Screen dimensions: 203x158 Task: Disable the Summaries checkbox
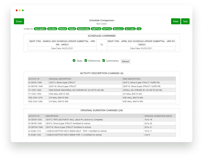tap(104, 61)
